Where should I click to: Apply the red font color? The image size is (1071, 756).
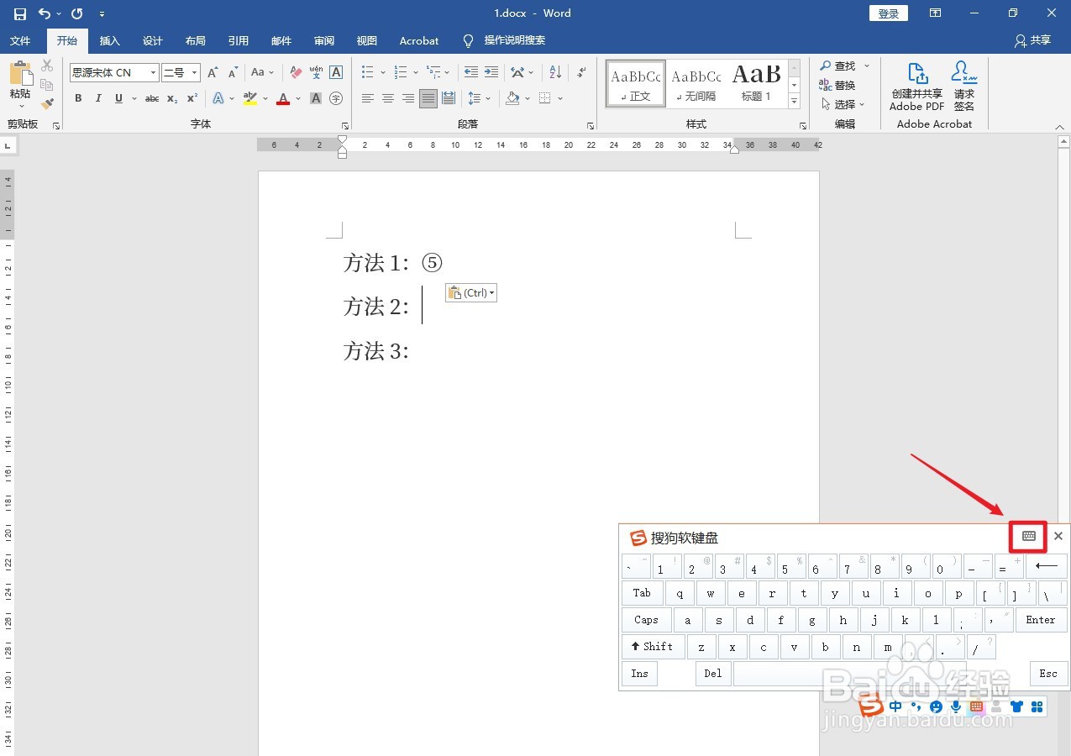coord(283,98)
